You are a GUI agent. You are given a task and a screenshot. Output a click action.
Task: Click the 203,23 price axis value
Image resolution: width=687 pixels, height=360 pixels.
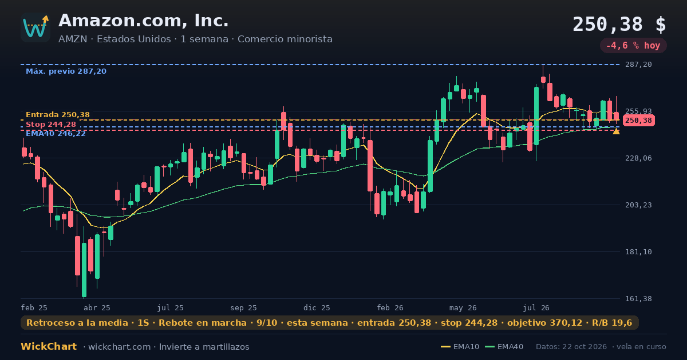coord(639,205)
